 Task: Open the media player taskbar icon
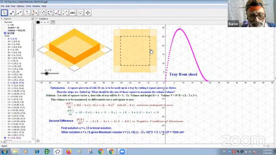click(x=25, y=152)
